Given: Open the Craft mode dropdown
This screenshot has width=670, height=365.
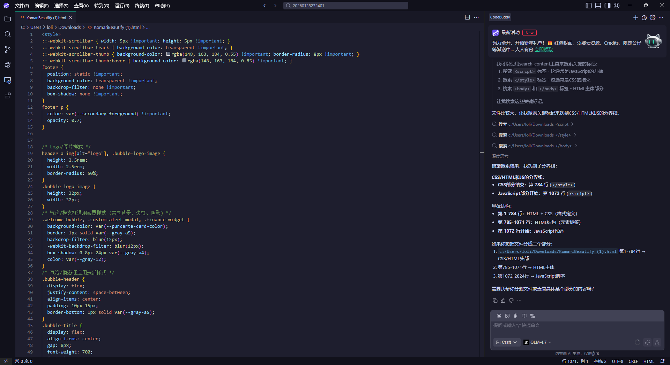Looking at the screenshot, I should tap(506, 342).
